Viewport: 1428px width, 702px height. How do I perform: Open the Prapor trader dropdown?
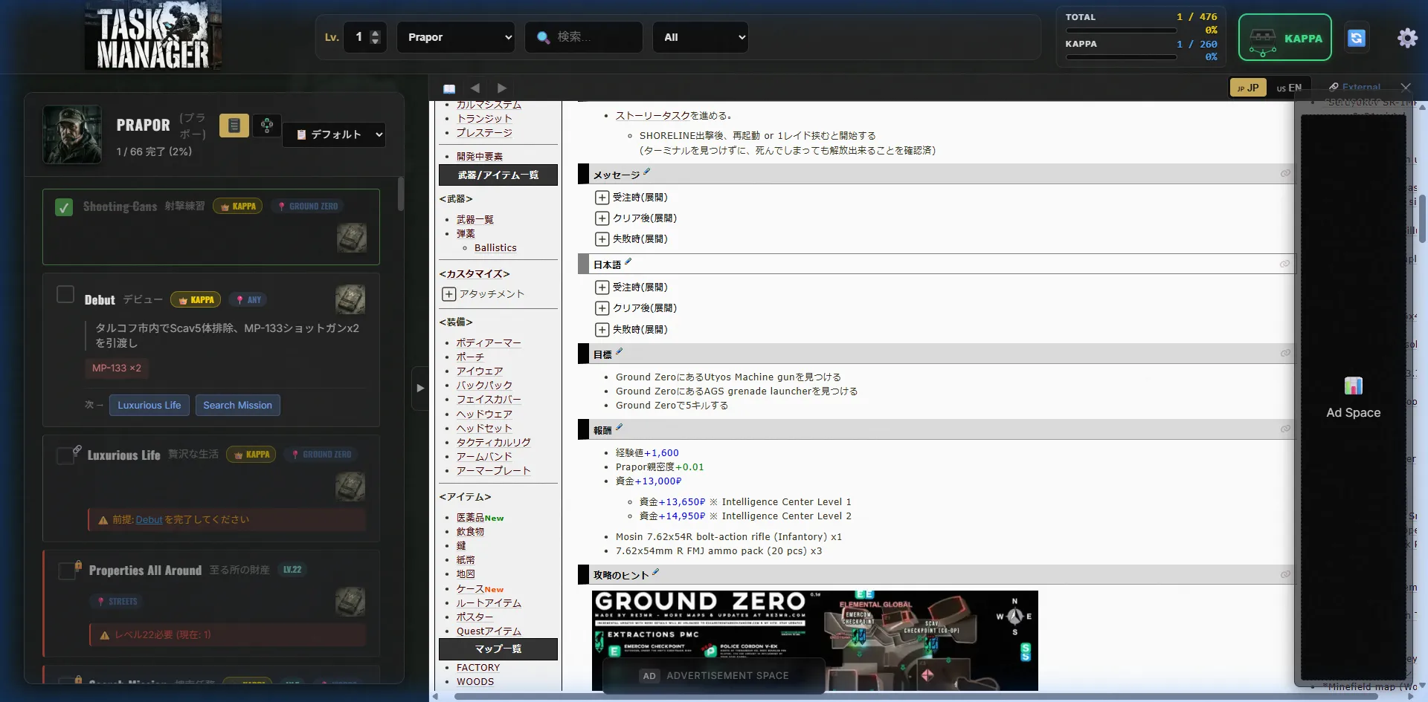(456, 37)
